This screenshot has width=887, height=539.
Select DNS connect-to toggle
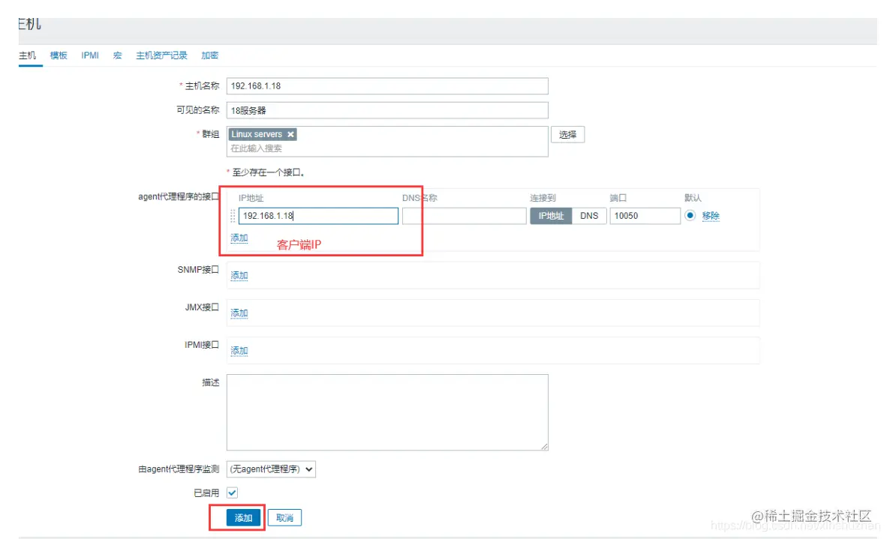pos(589,216)
